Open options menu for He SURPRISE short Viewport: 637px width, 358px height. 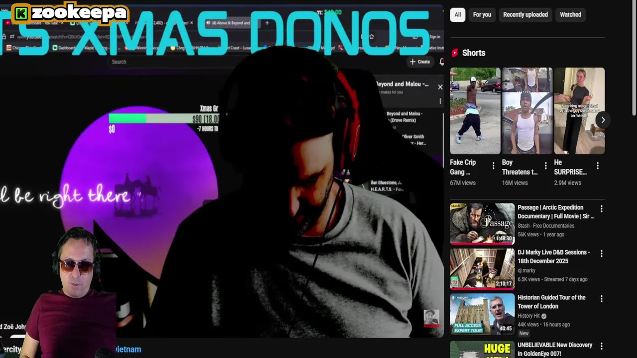[x=597, y=166]
